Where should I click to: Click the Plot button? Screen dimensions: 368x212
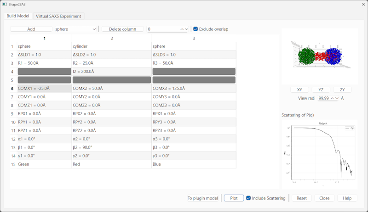234,198
